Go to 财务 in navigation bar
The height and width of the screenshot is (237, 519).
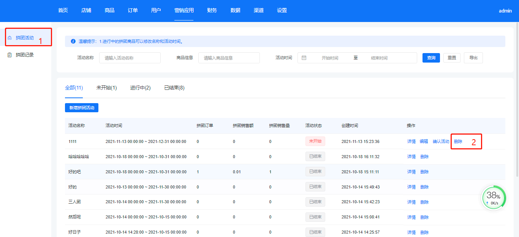tap(212, 11)
